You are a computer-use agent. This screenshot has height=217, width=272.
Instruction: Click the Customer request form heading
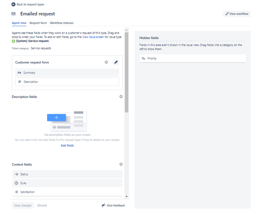[x=32, y=62]
